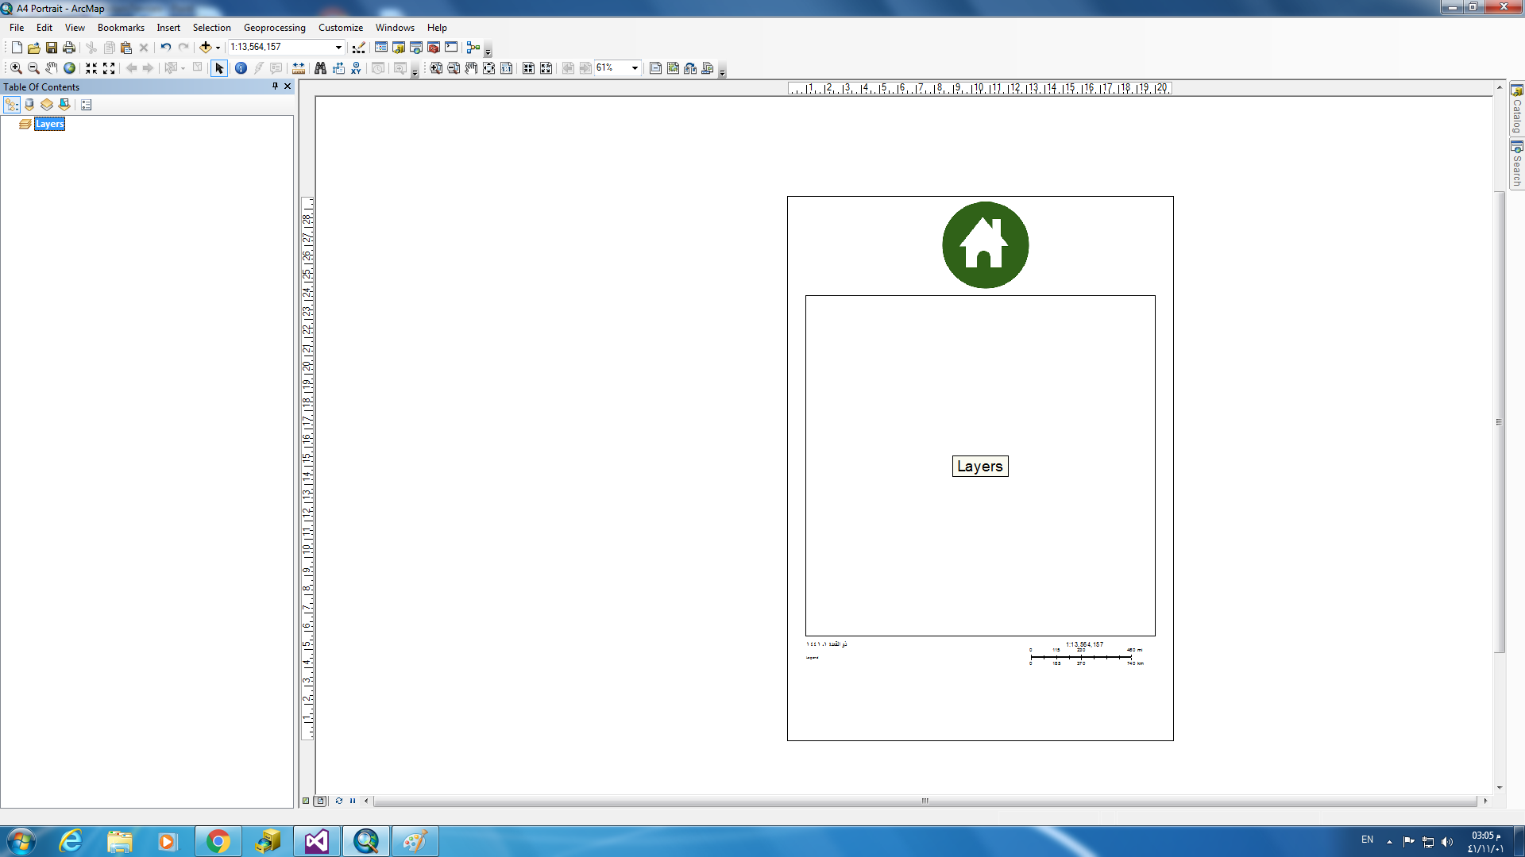1525x857 pixels.
Task: Expand the Catalog side tab
Action: click(1516, 110)
